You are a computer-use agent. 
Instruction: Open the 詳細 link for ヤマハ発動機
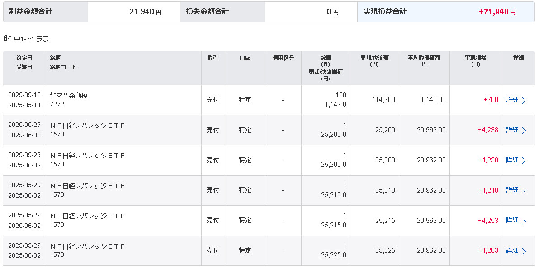[512, 100]
